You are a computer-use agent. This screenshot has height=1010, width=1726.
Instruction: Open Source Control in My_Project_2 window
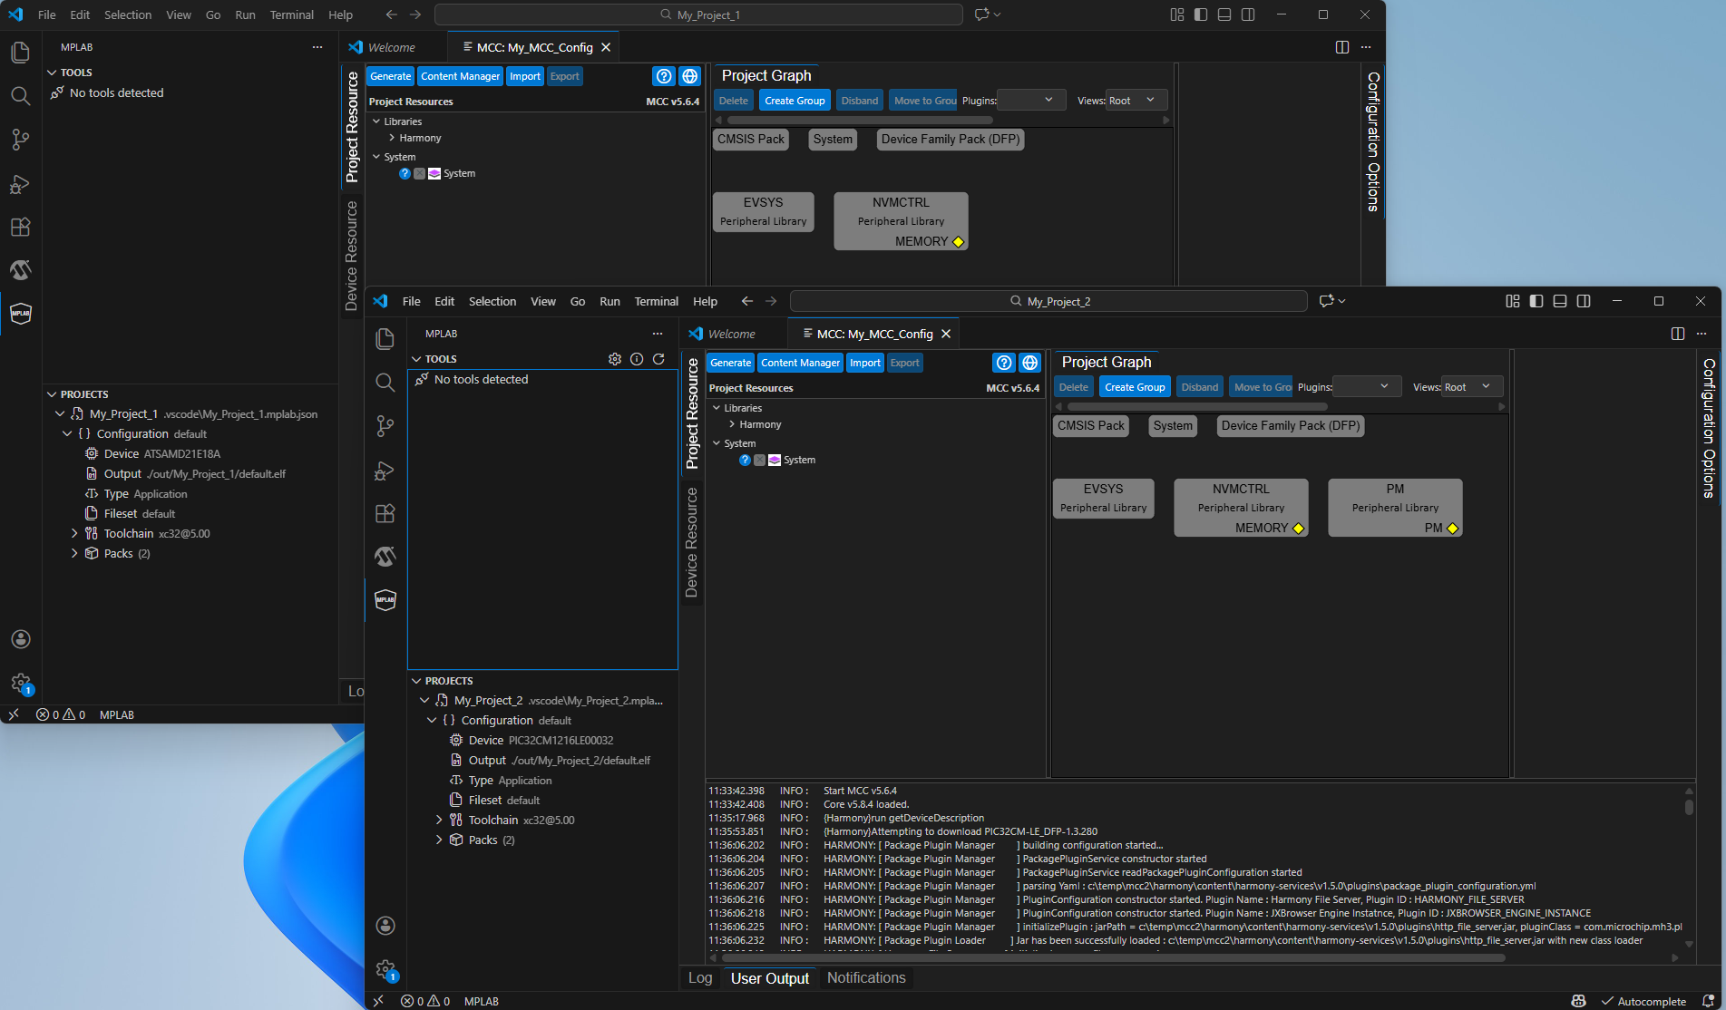(x=385, y=426)
